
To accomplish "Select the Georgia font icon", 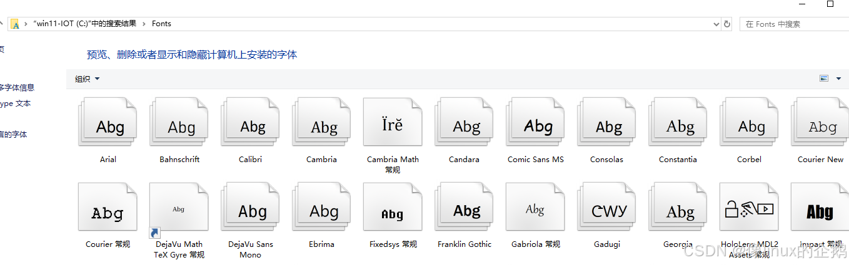I will [x=678, y=207].
